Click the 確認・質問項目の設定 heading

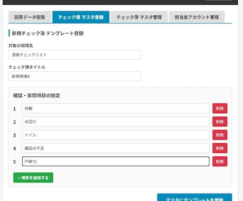tap(36, 95)
